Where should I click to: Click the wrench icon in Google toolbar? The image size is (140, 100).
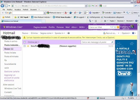127,13
